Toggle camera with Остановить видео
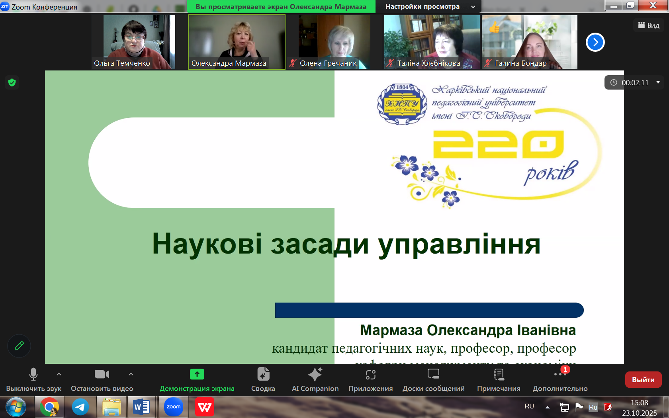Screen dimensions: 669x418 point(102,379)
